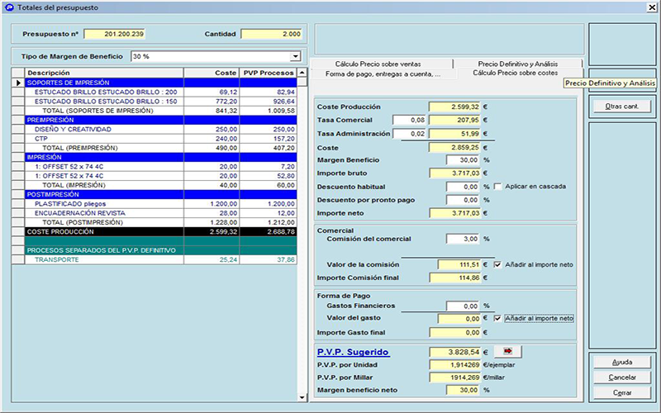Click the Presupuesto nº field
The image size is (661, 413).
click(x=114, y=34)
